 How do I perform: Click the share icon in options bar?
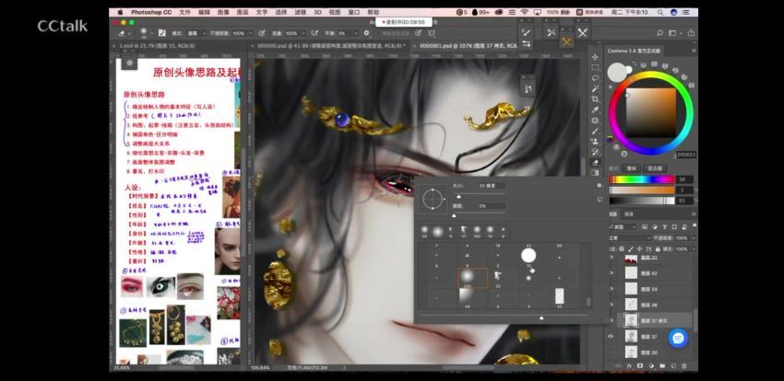(x=691, y=33)
